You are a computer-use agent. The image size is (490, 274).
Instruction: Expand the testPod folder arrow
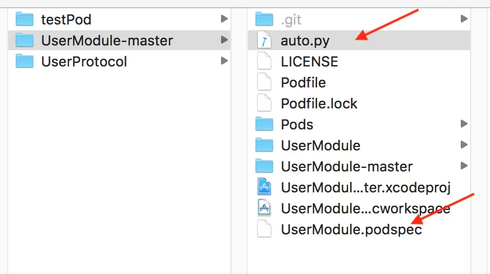click(x=224, y=19)
